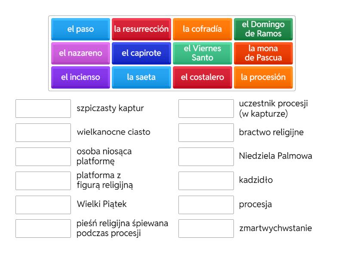The width and height of the screenshot is (344, 258).
Task: Select the orange 'la cofradía' tile
Action: coord(202,29)
